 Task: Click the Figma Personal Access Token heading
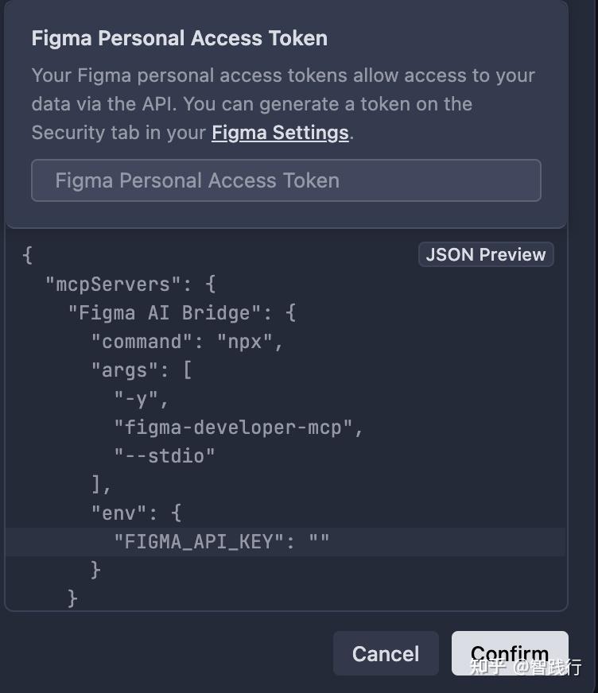[179, 38]
